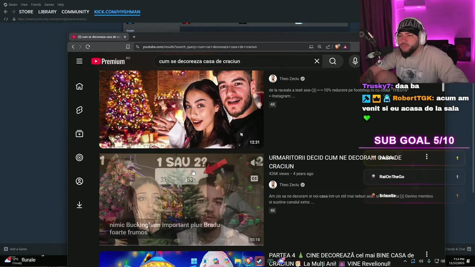Image resolution: width=475 pixels, height=267 pixels.
Task: Go forward in the Steam client
Action: pyautogui.click(x=13, y=12)
